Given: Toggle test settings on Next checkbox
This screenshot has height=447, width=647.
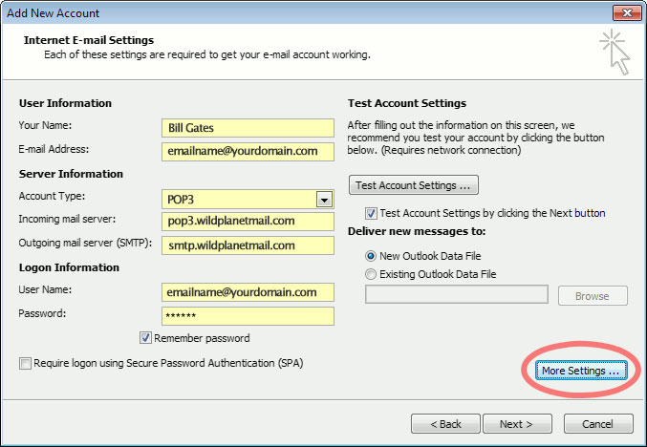Looking at the screenshot, I should coord(372,213).
